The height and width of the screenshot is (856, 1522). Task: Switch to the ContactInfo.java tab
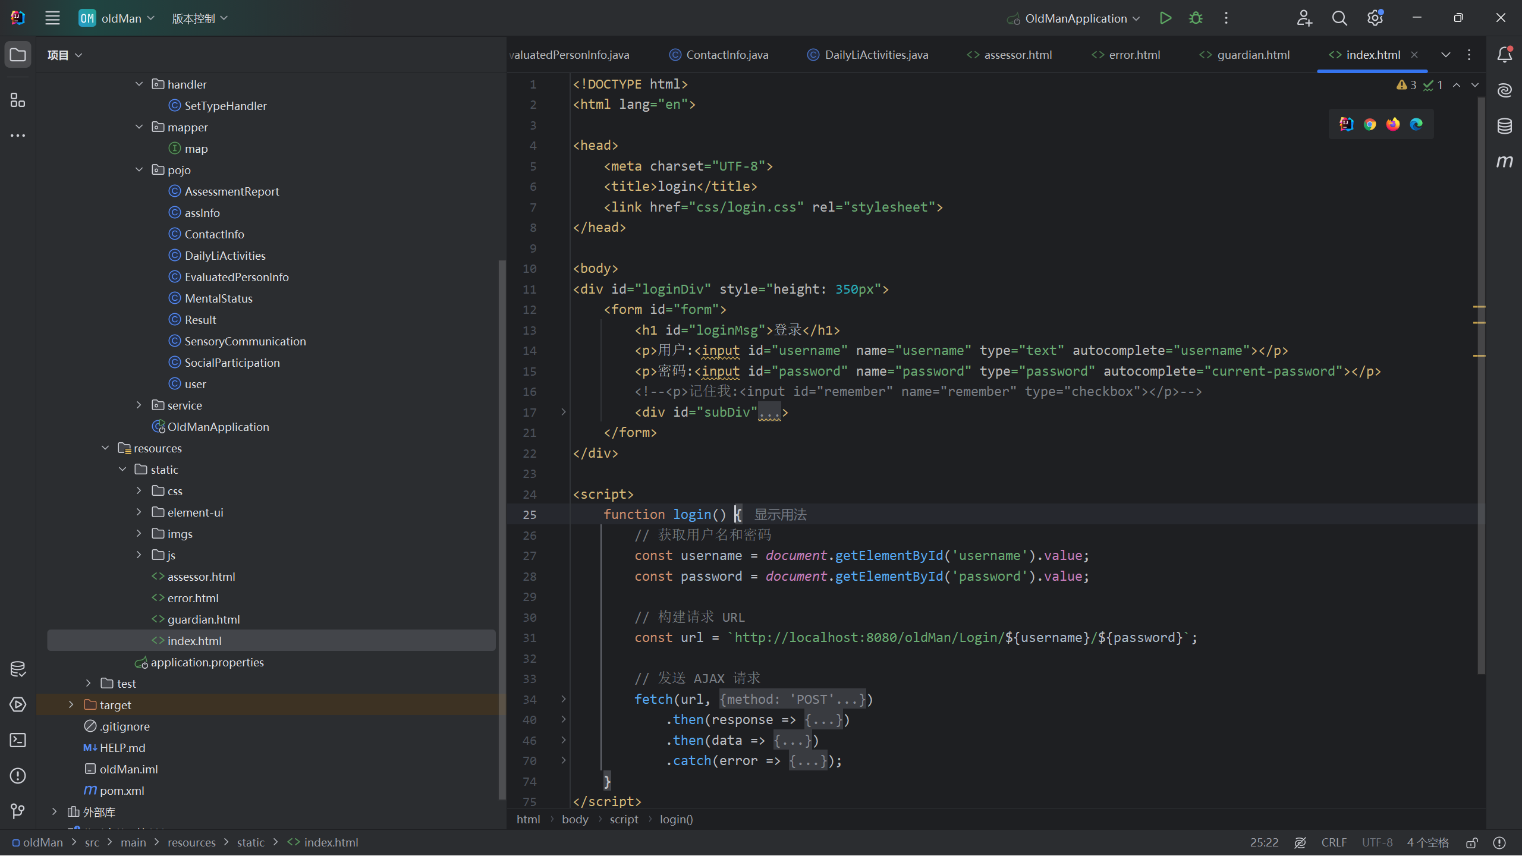coord(718,55)
